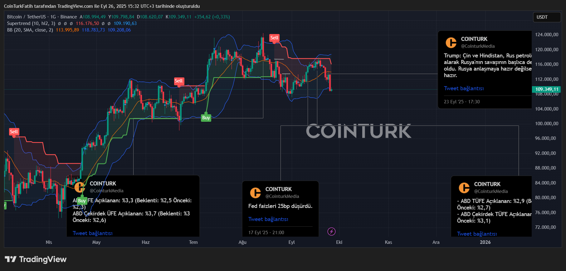Select the BB (20, SMA, close, 2) legend
This screenshot has width=566, height=271.
tap(30, 30)
